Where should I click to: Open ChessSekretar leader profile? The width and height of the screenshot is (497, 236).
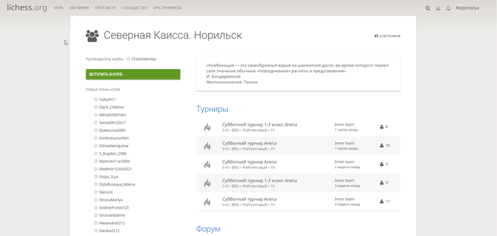pos(144,59)
